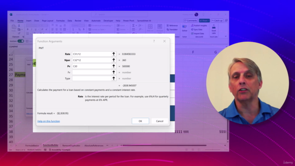295x166 pixels.
Task: Click into the Fv input field
Action: (x=92, y=72)
